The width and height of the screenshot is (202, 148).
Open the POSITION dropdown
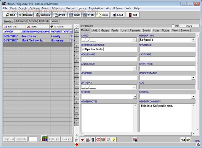[193, 96]
